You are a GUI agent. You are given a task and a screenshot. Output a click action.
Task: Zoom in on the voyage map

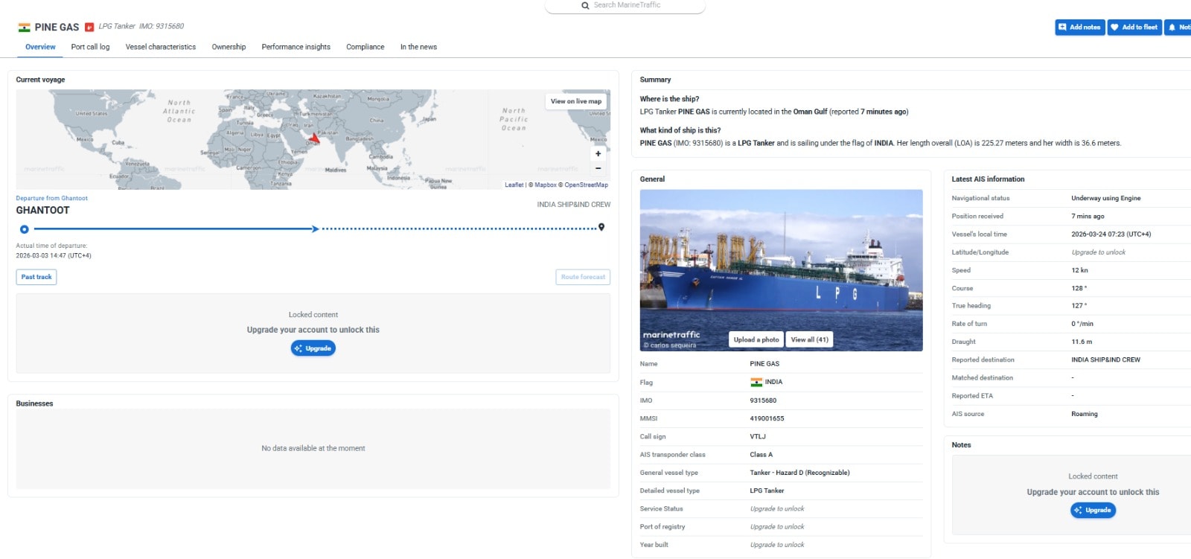(x=598, y=154)
